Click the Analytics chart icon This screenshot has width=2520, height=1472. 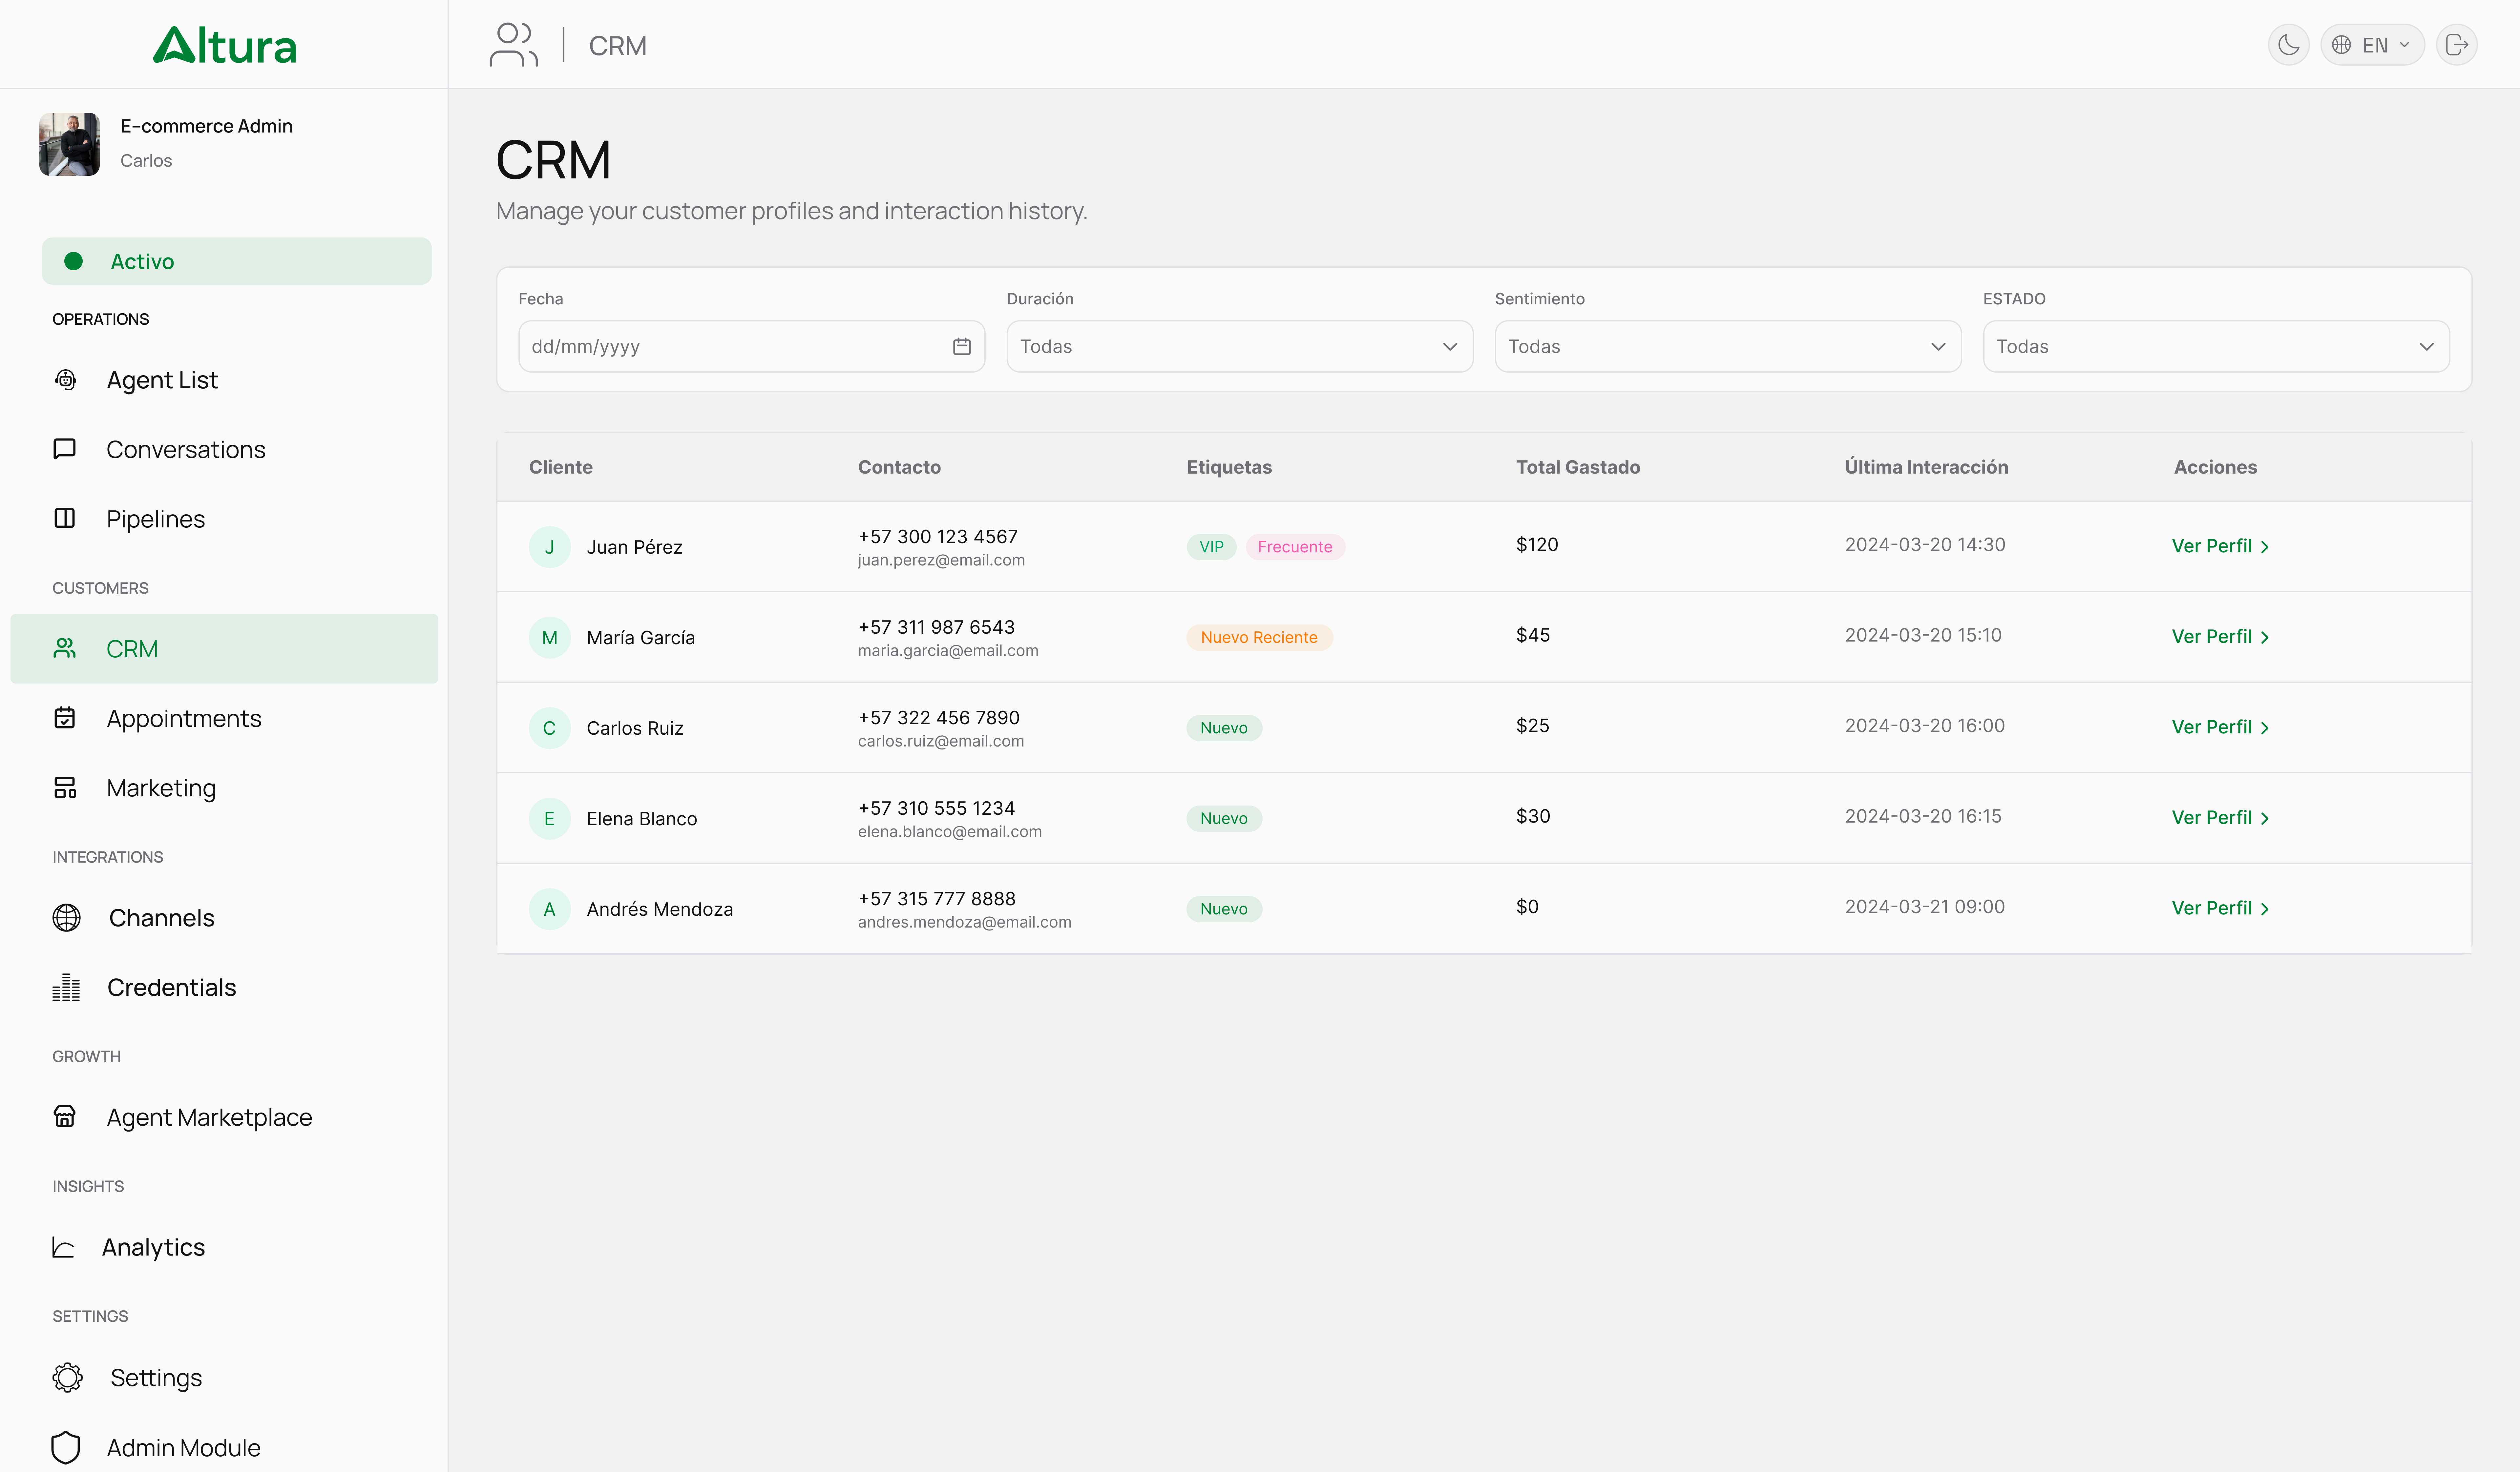63,1247
